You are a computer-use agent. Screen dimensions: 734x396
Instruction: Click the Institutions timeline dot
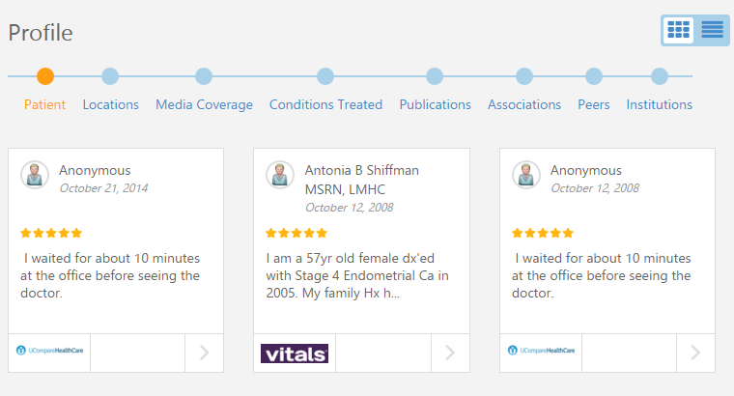coord(660,76)
